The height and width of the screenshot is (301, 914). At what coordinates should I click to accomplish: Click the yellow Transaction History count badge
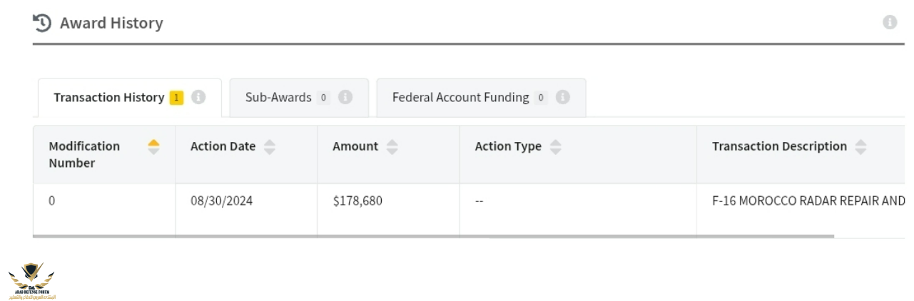point(176,98)
